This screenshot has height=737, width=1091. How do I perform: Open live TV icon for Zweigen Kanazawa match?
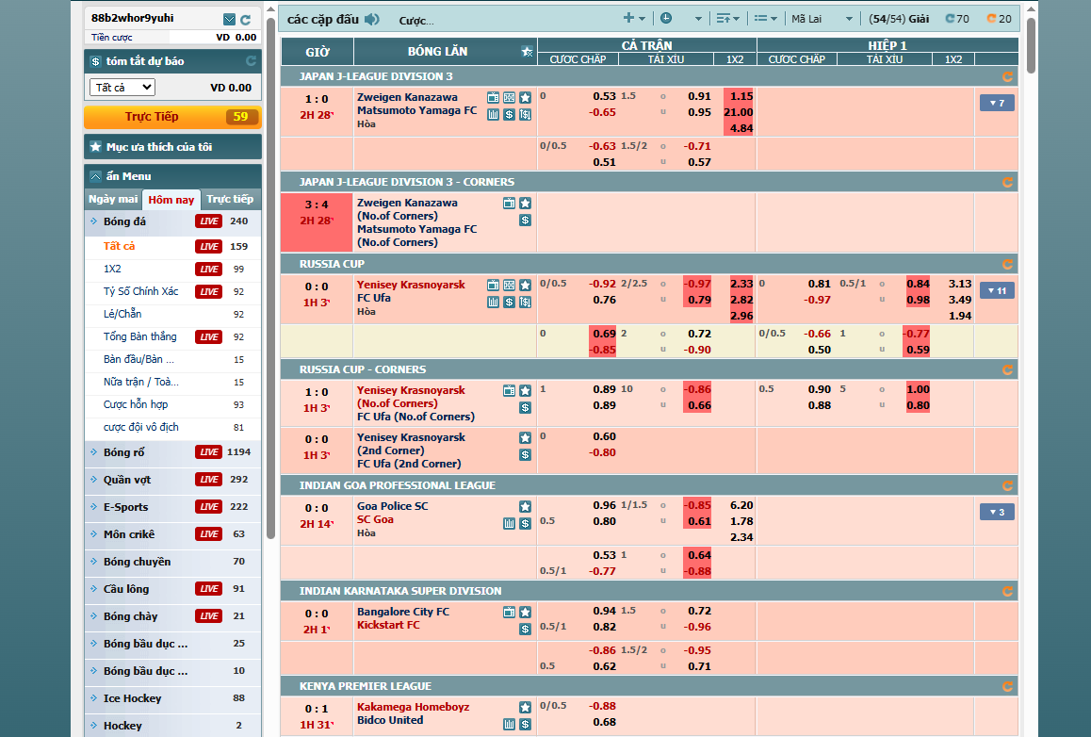(x=494, y=97)
